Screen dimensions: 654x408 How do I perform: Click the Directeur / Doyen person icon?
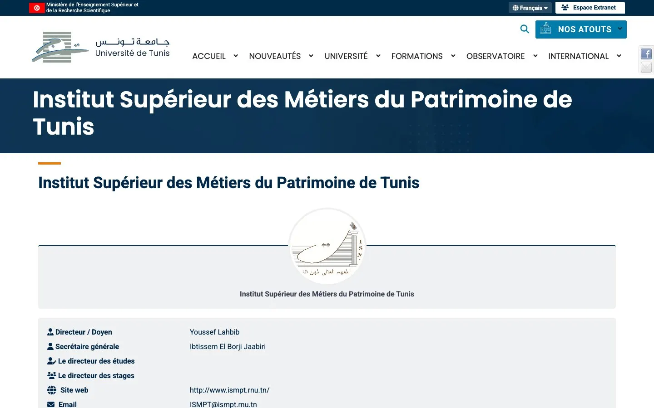click(x=50, y=332)
